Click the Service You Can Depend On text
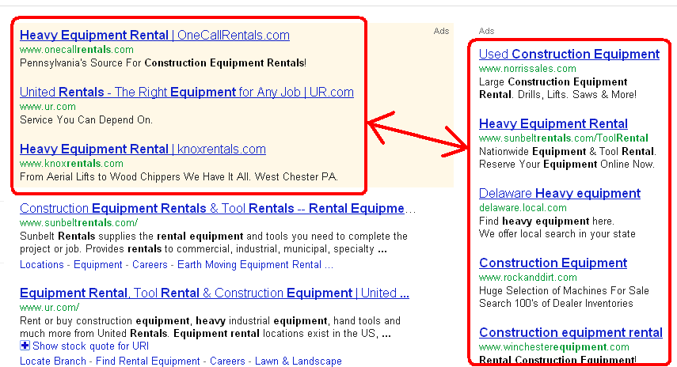Viewport: 677px width, 367px height. pos(86,120)
